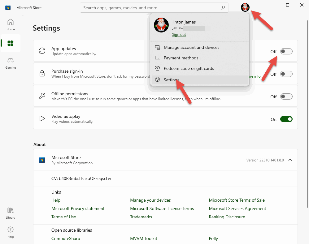The image size is (309, 244).
Task: Click the Video autoplay play icon
Action: click(42, 118)
